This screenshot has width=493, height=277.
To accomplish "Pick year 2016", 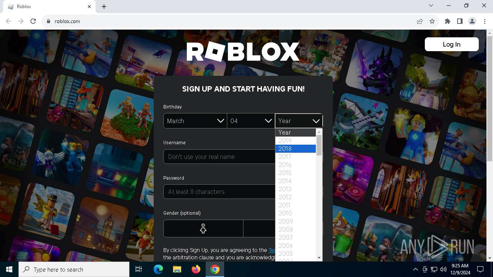I will [x=296, y=165].
